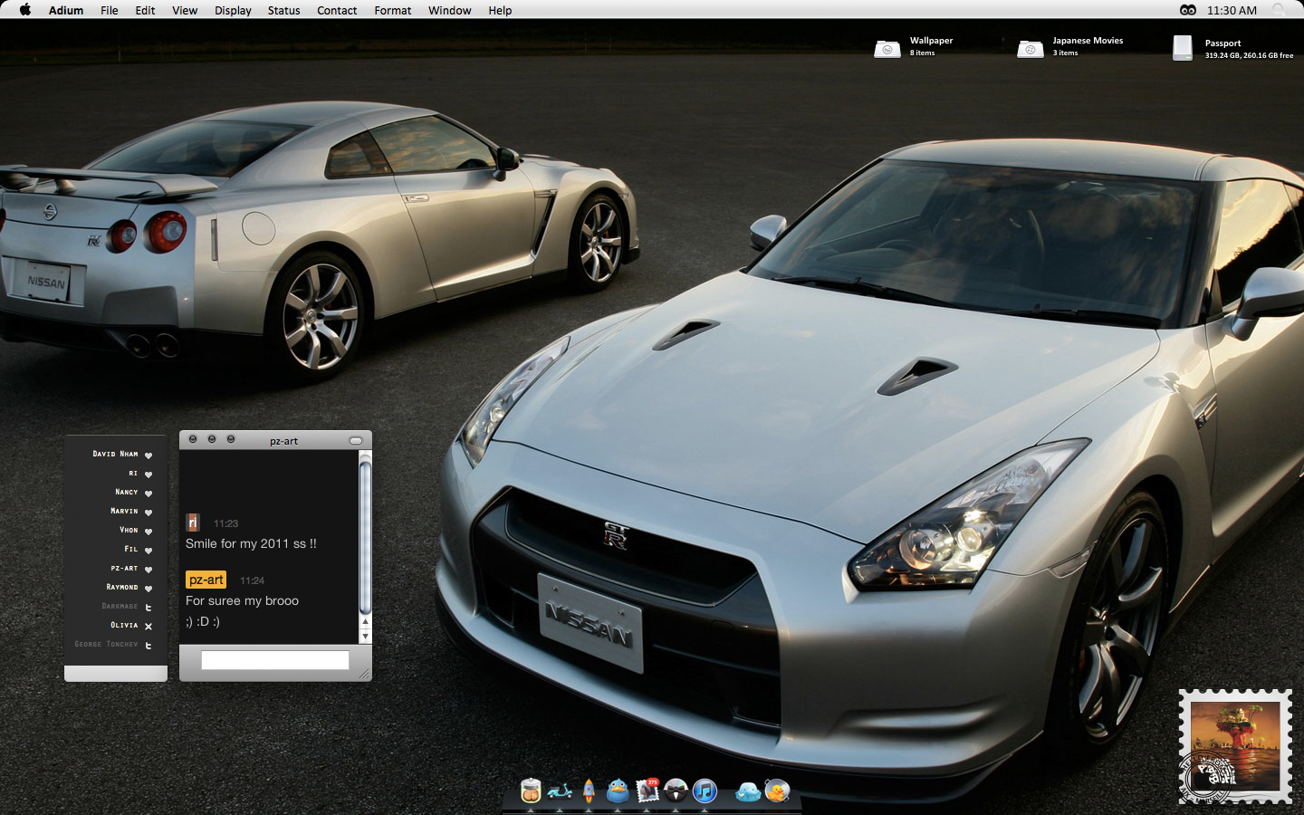Open the blue elephant app in the Dock
The image size is (1304, 815).
click(x=748, y=792)
